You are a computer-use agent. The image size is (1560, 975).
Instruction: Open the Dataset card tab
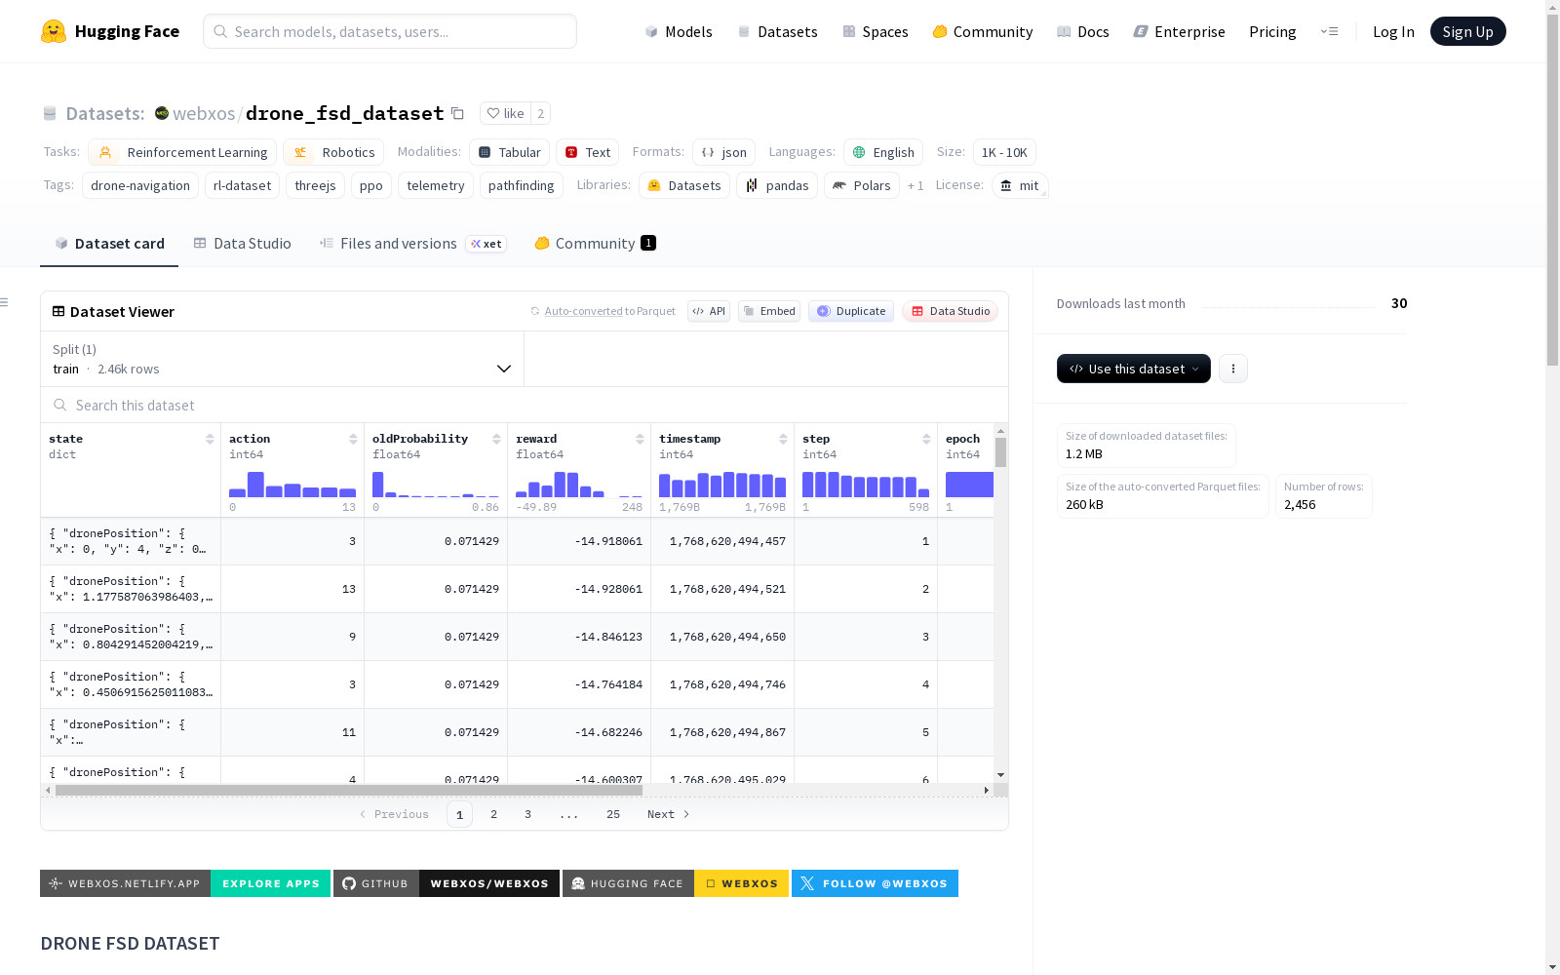(109, 244)
